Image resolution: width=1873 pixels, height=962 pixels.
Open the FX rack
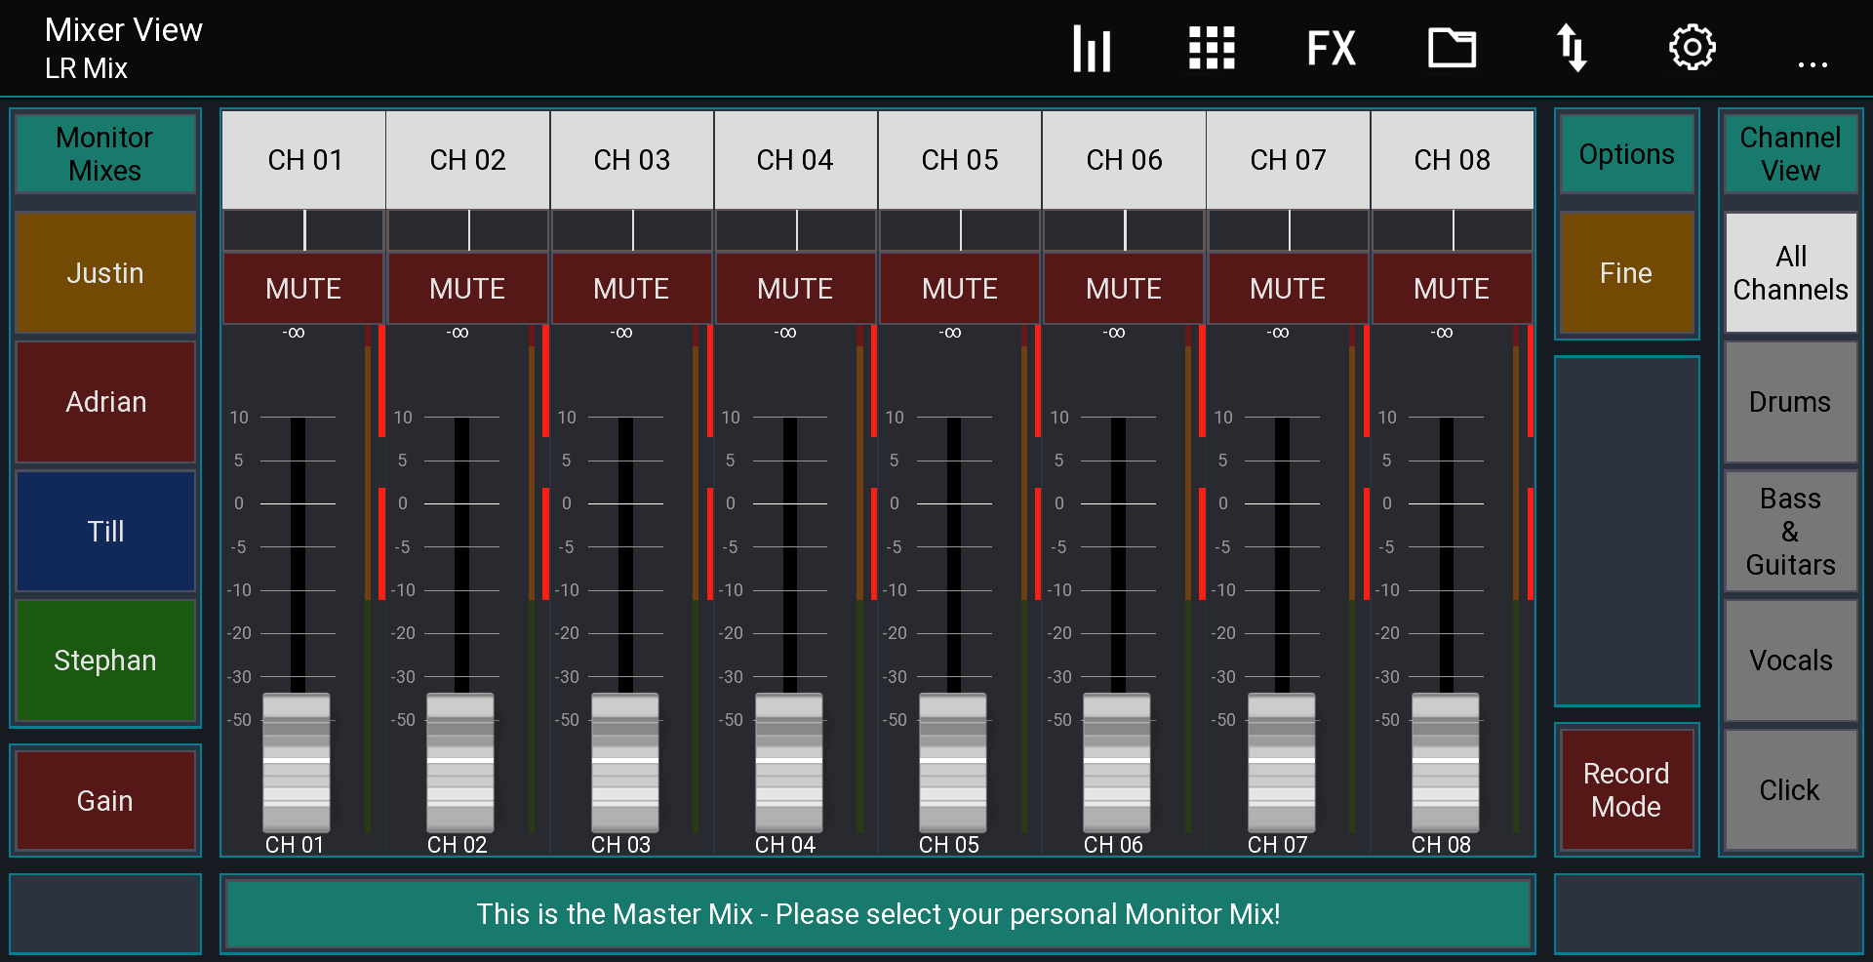coord(1331,47)
